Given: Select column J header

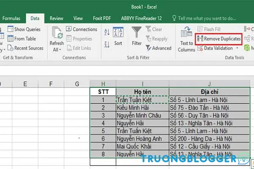Looking at the screenshot, I should tap(210, 84).
